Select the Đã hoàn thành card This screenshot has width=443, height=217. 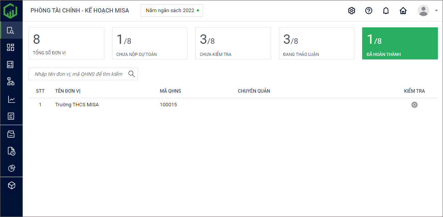400,43
